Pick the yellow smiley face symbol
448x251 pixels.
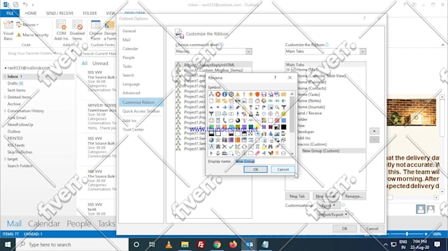[x=284, y=114]
